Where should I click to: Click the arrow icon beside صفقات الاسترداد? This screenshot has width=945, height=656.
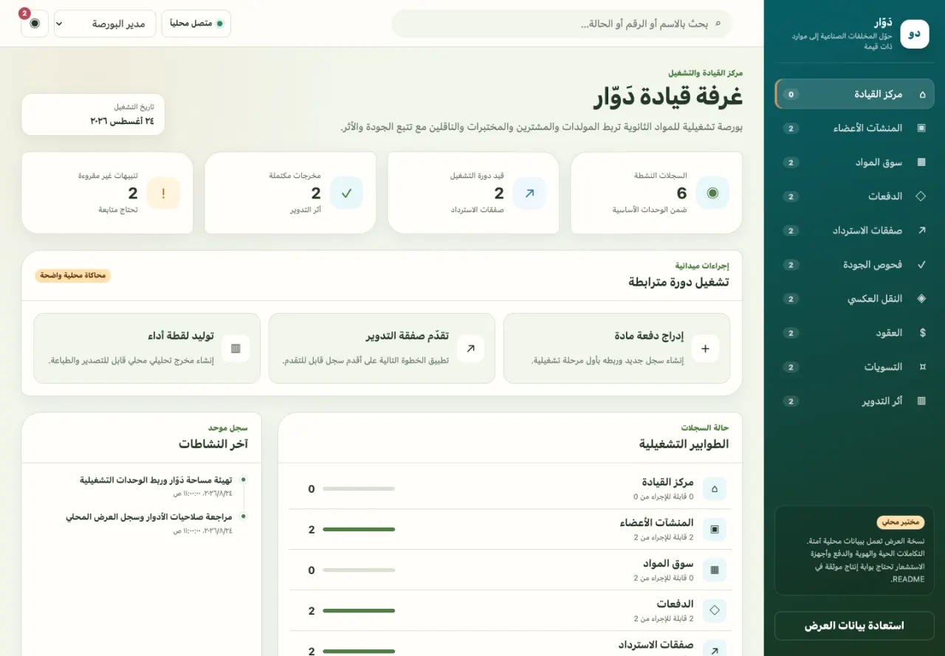coord(921,230)
